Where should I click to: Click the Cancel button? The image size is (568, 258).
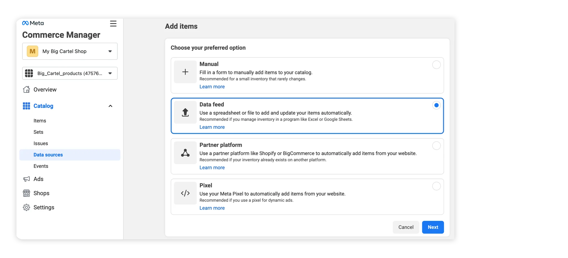(406, 227)
